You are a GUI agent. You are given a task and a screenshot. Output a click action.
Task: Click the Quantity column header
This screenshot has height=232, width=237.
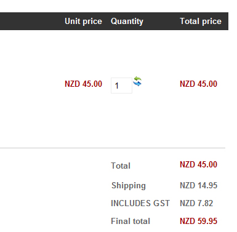127,22
